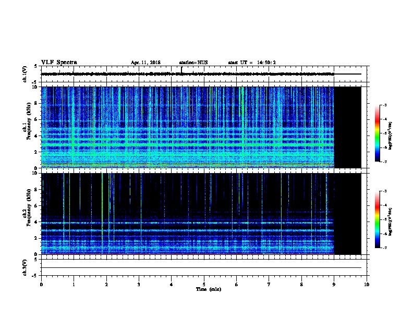Viewport: 413px width, 319px height.
Task: Click time axis tick label "7"
Action: coord(269,284)
